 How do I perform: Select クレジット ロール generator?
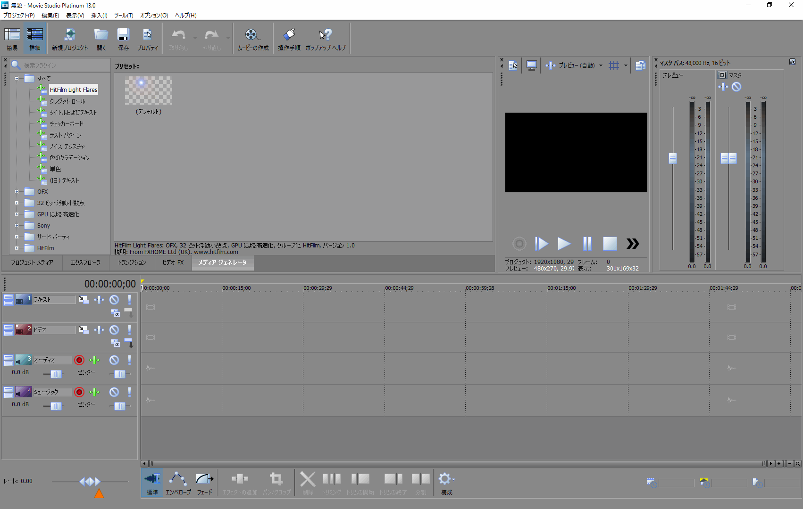[67, 101]
